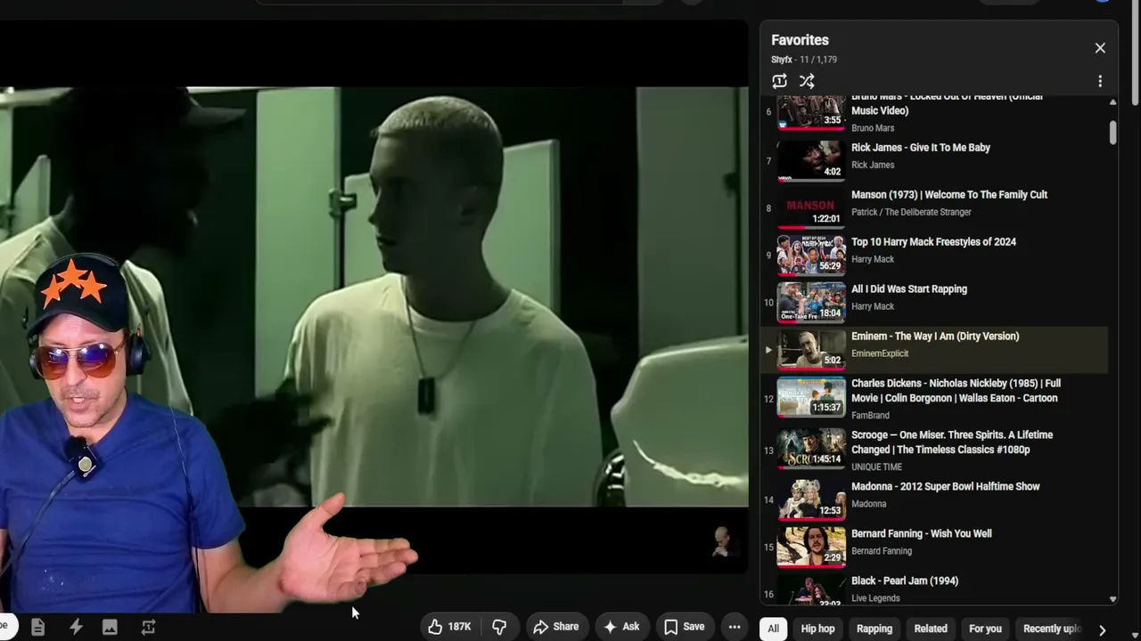Click the Ask button with sparkle icon
1141x641 pixels.
point(621,627)
